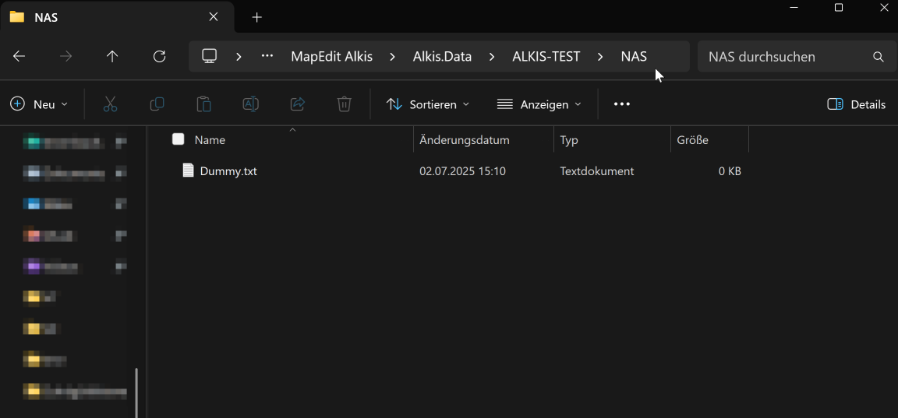The image size is (898, 418).
Task: Click the Cut scissors icon
Action: tap(110, 104)
